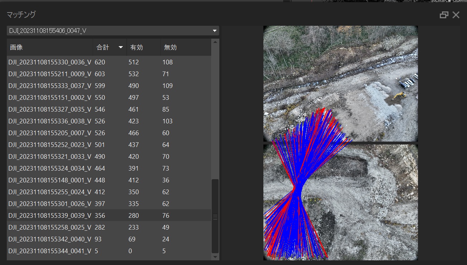This screenshot has width=467, height=265.
Task: Select the DJI_20231108155339_0039_V row
Action: point(50,216)
